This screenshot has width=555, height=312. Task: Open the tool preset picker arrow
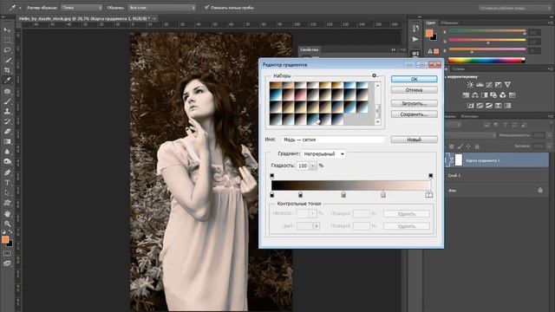pos(20,8)
